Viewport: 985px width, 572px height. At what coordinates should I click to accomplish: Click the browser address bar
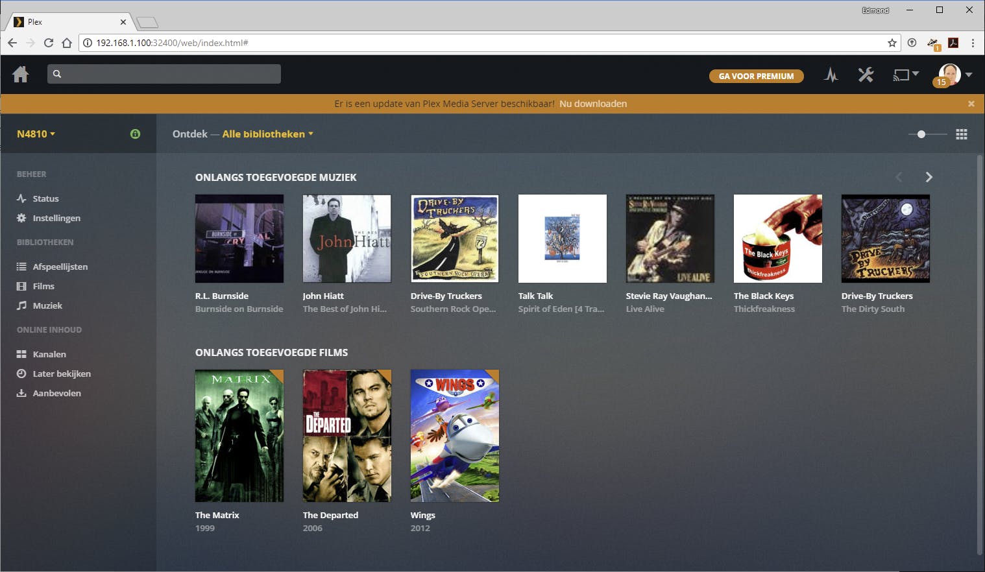pyautogui.click(x=490, y=43)
